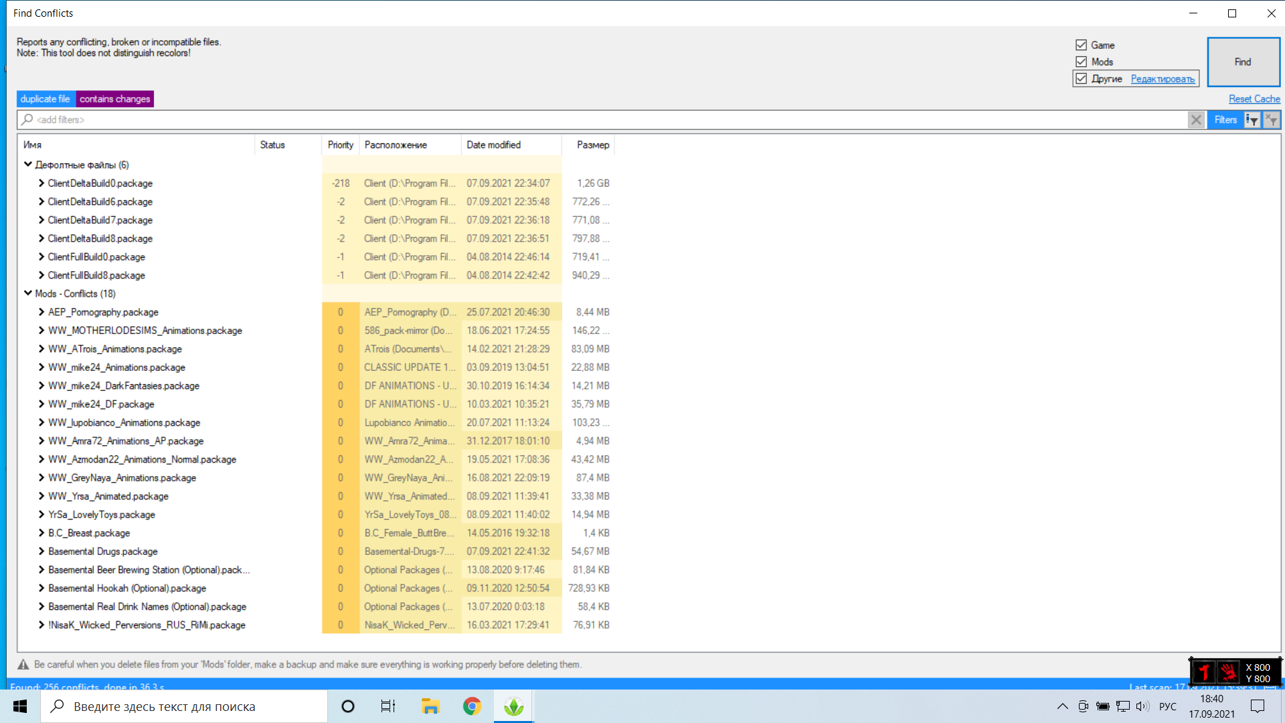Expand the WW_MOTHERLODESIMS_Animations.package row
The height and width of the screenshot is (723, 1285).
click(41, 330)
